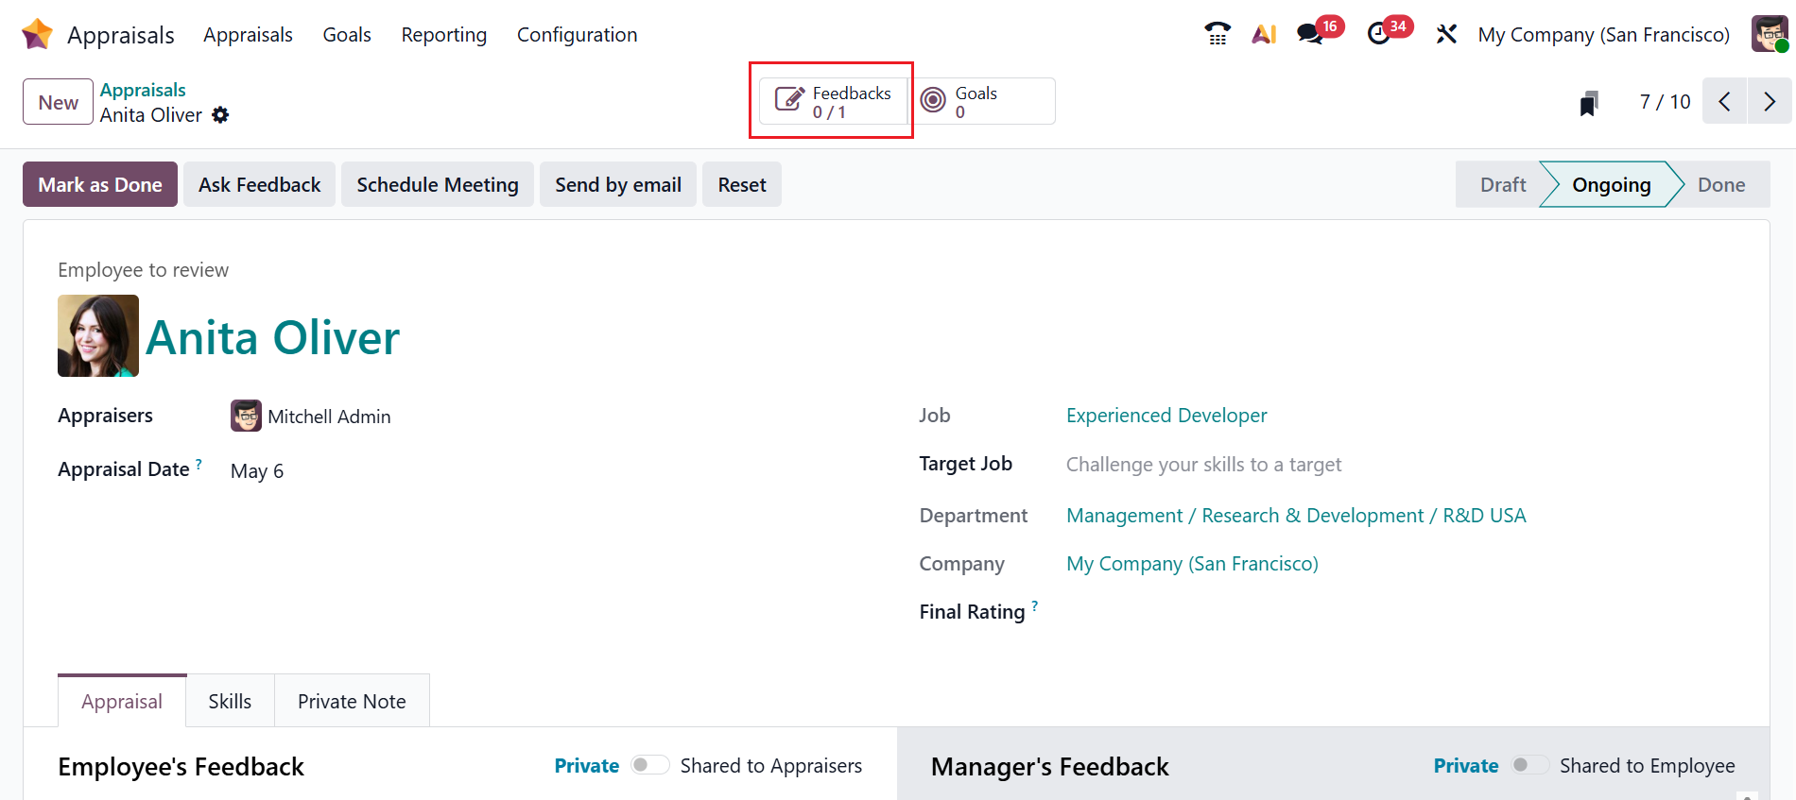This screenshot has height=800, width=1796.
Task: Set the appraisal stage to Done
Action: coord(1720,185)
